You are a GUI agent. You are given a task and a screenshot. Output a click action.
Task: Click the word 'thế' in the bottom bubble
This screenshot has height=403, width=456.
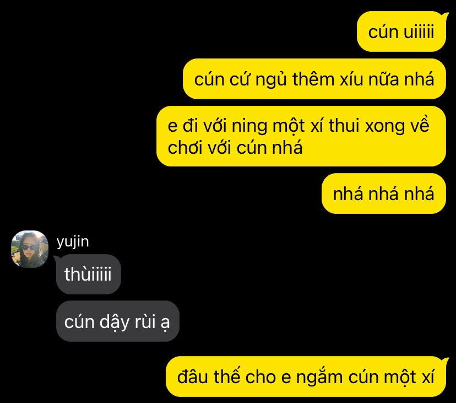click(227, 376)
